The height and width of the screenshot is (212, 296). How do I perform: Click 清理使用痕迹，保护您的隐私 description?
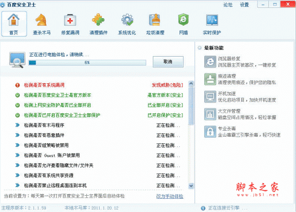(x=247, y=83)
